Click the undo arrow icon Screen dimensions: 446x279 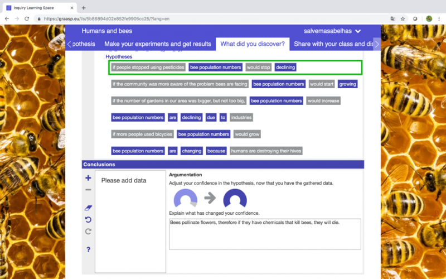coord(88,219)
